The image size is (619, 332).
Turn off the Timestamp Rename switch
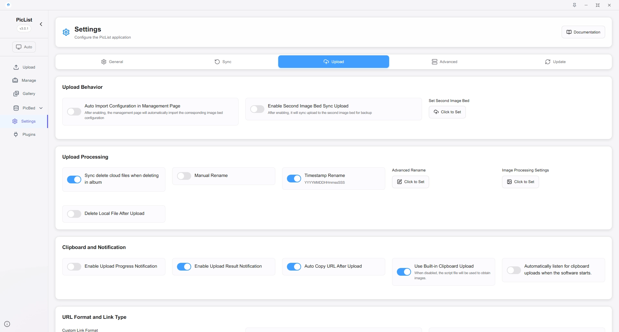(x=294, y=179)
